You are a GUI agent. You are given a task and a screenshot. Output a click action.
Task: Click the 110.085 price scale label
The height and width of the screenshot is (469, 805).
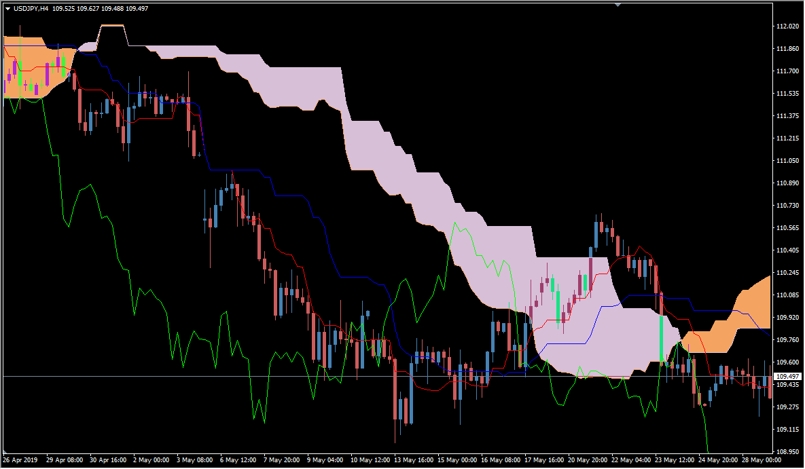click(787, 295)
